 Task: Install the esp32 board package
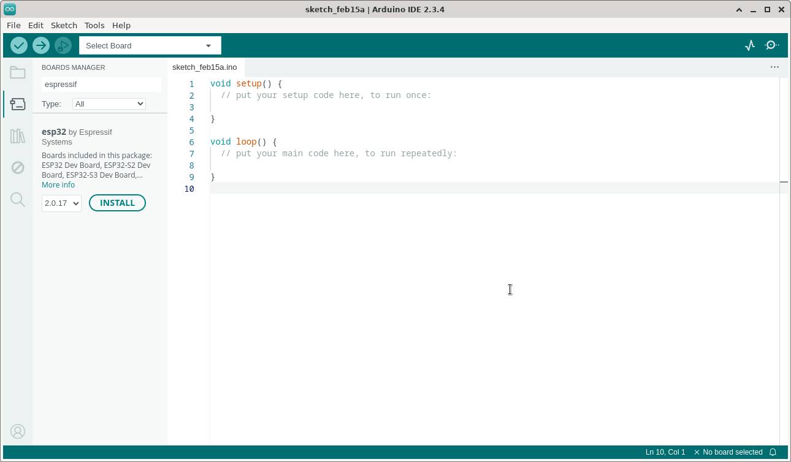click(117, 203)
